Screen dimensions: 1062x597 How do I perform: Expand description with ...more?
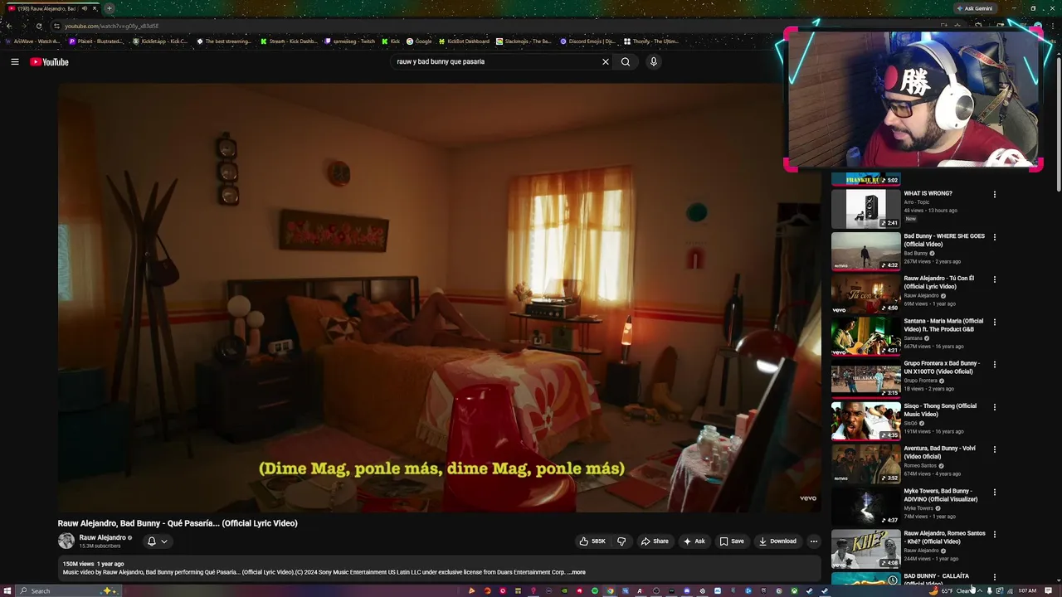point(577,572)
